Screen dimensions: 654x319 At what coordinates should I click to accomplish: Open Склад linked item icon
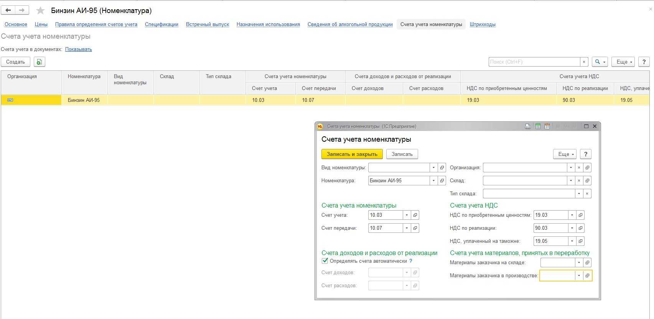pyautogui.click(x=587, y=180)
